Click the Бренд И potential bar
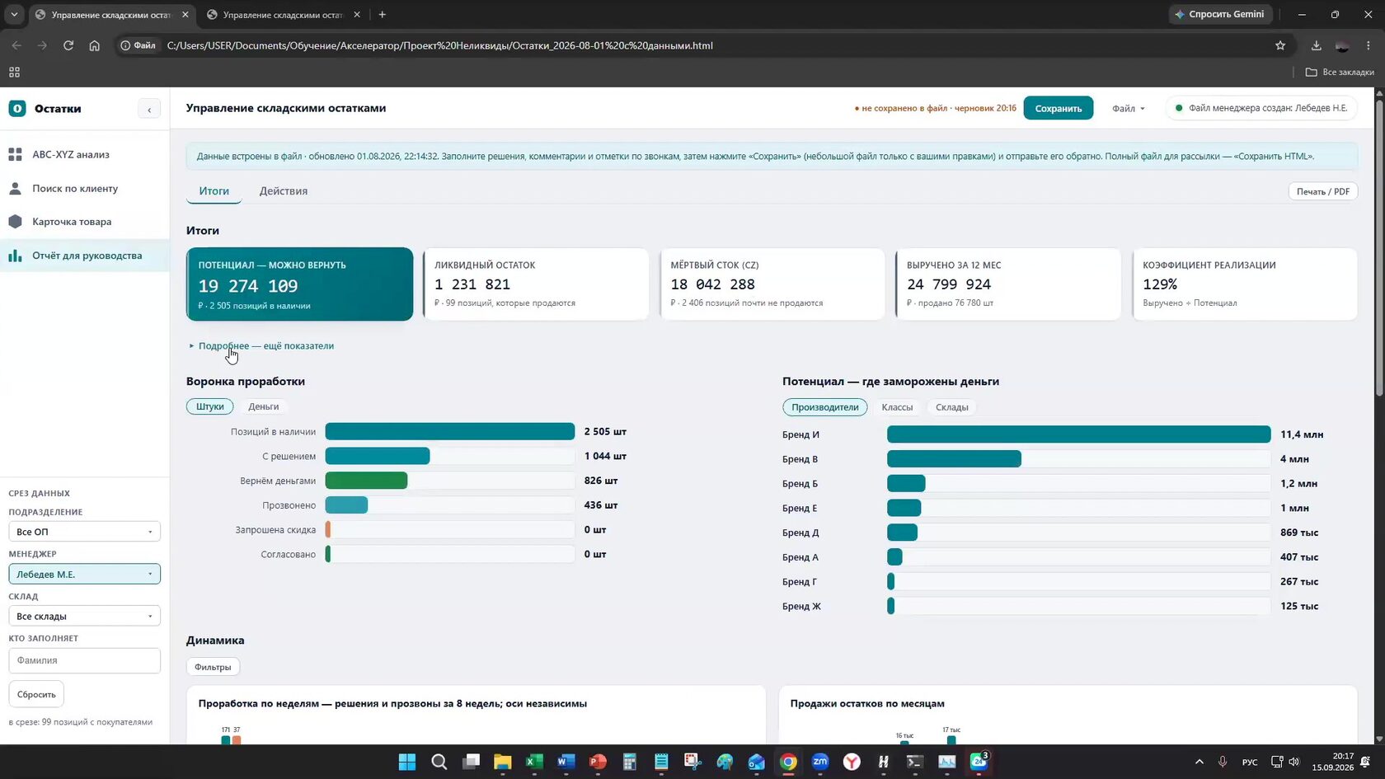This screenshot has height=779, width=1385. click(1078, 434)
